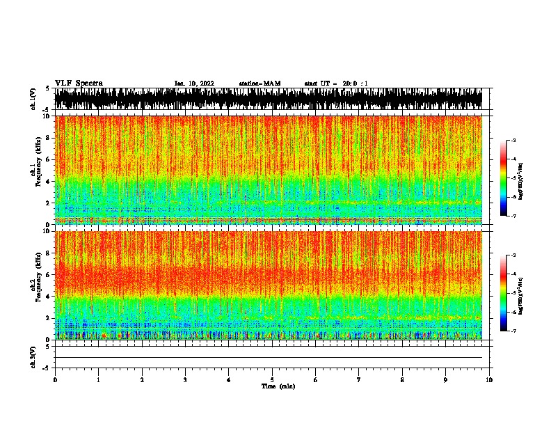Click the time axis tick label "8"
This screenshot has width=551, height=426.
pos(402,380)
